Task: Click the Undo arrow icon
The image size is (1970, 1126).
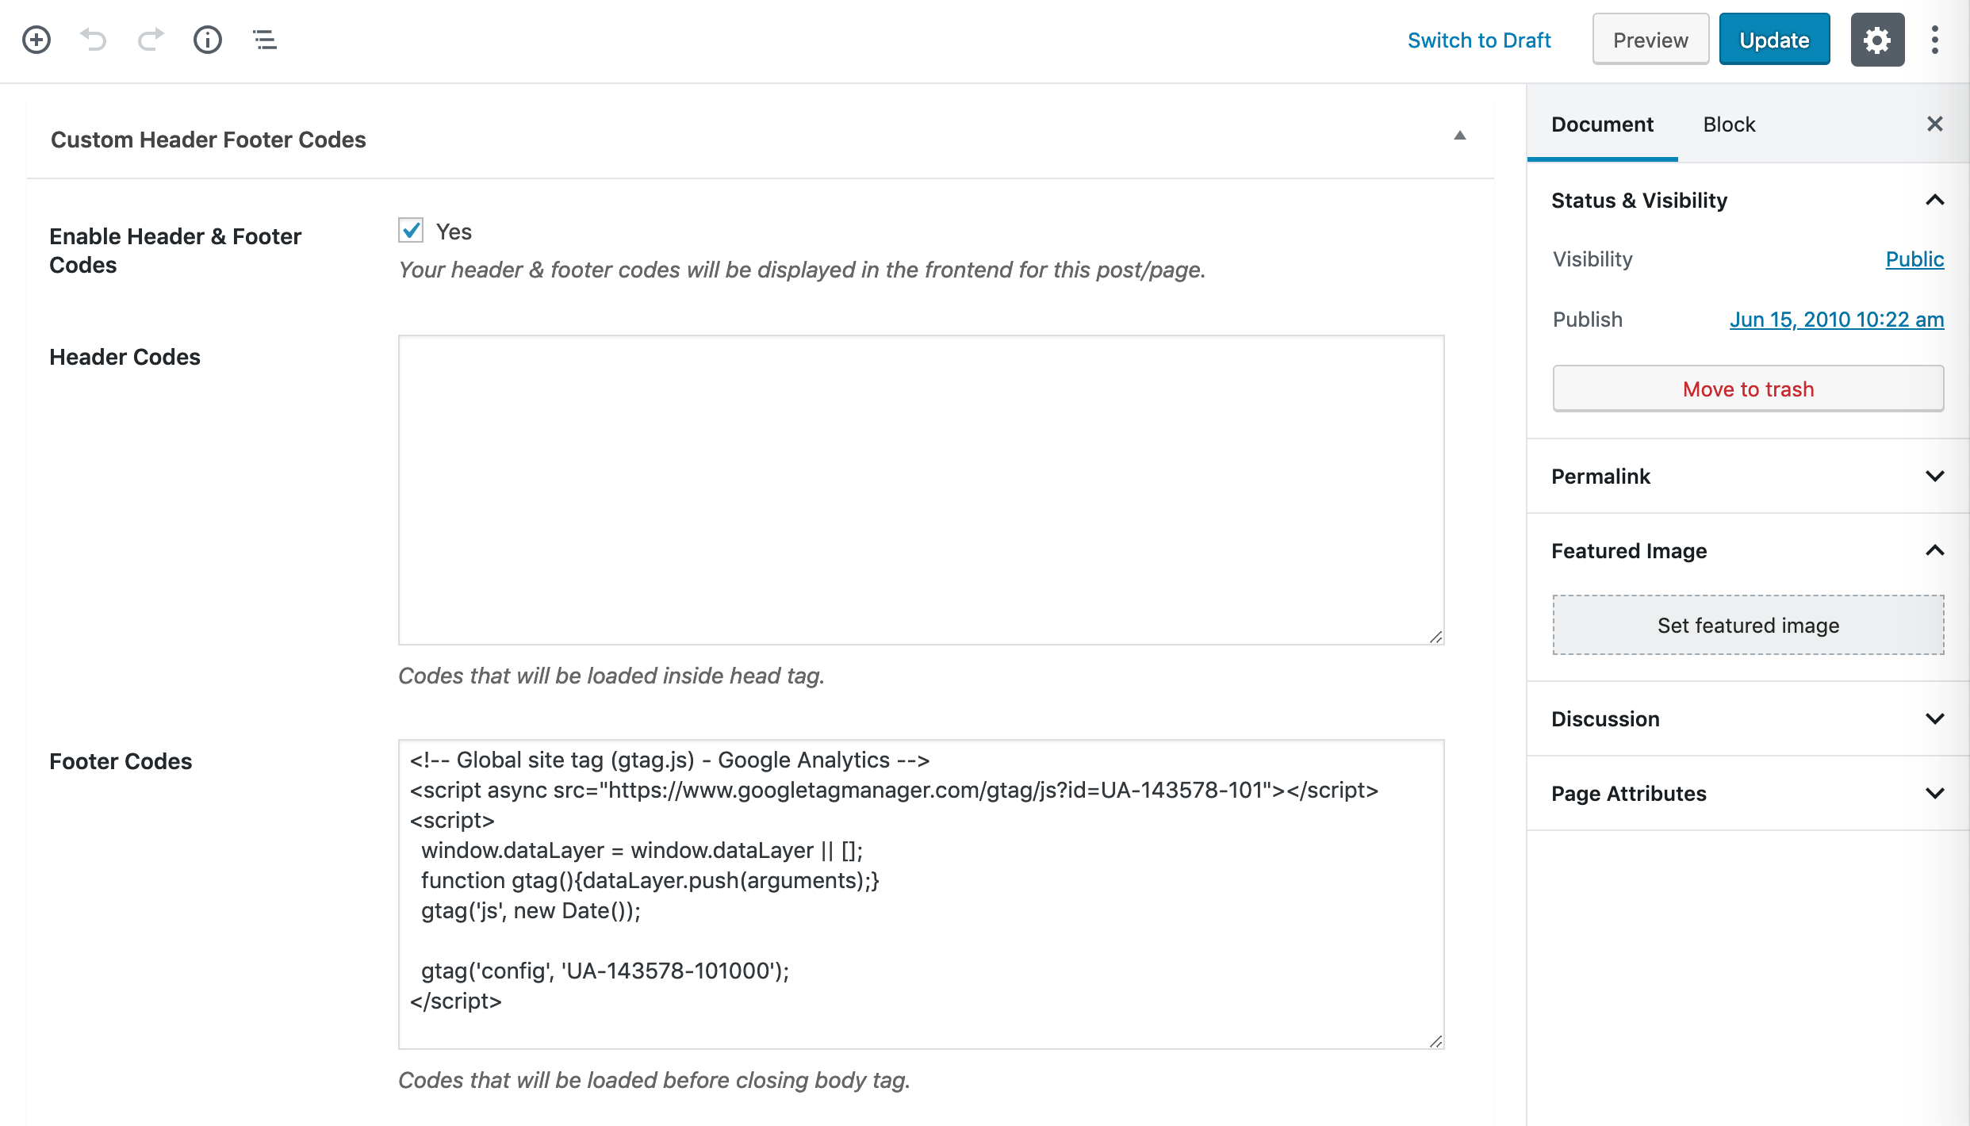Action: click(94, 40)
